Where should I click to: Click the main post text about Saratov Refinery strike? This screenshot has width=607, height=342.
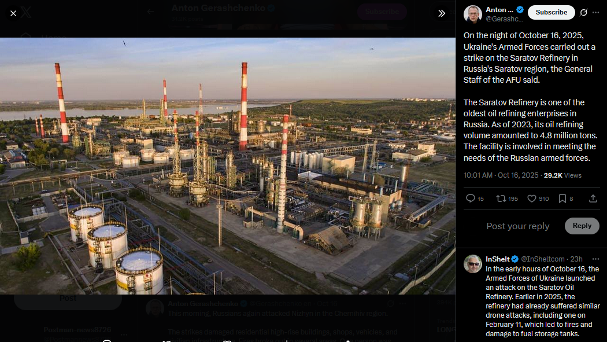[530, 97]
